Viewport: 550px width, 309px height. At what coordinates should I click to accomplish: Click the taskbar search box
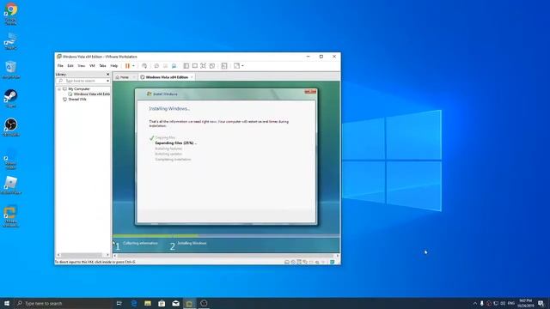click(64, 303)
